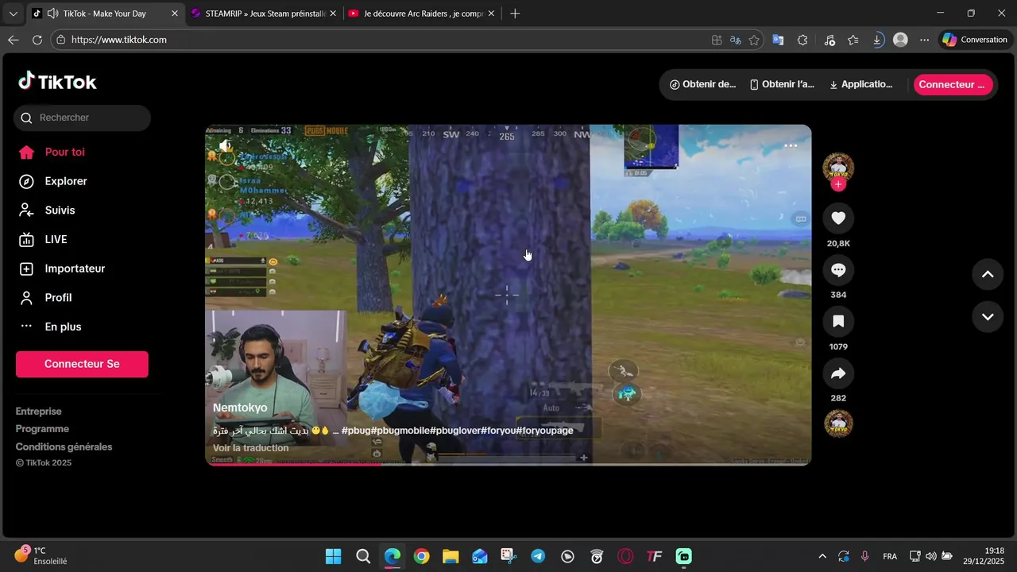The height and width of the screenshot is (572, 1017).
Task: Open Edge Settings and more menu
Action: point(924,40)
